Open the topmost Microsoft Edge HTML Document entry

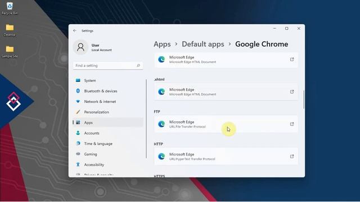(x=226, y=60)
